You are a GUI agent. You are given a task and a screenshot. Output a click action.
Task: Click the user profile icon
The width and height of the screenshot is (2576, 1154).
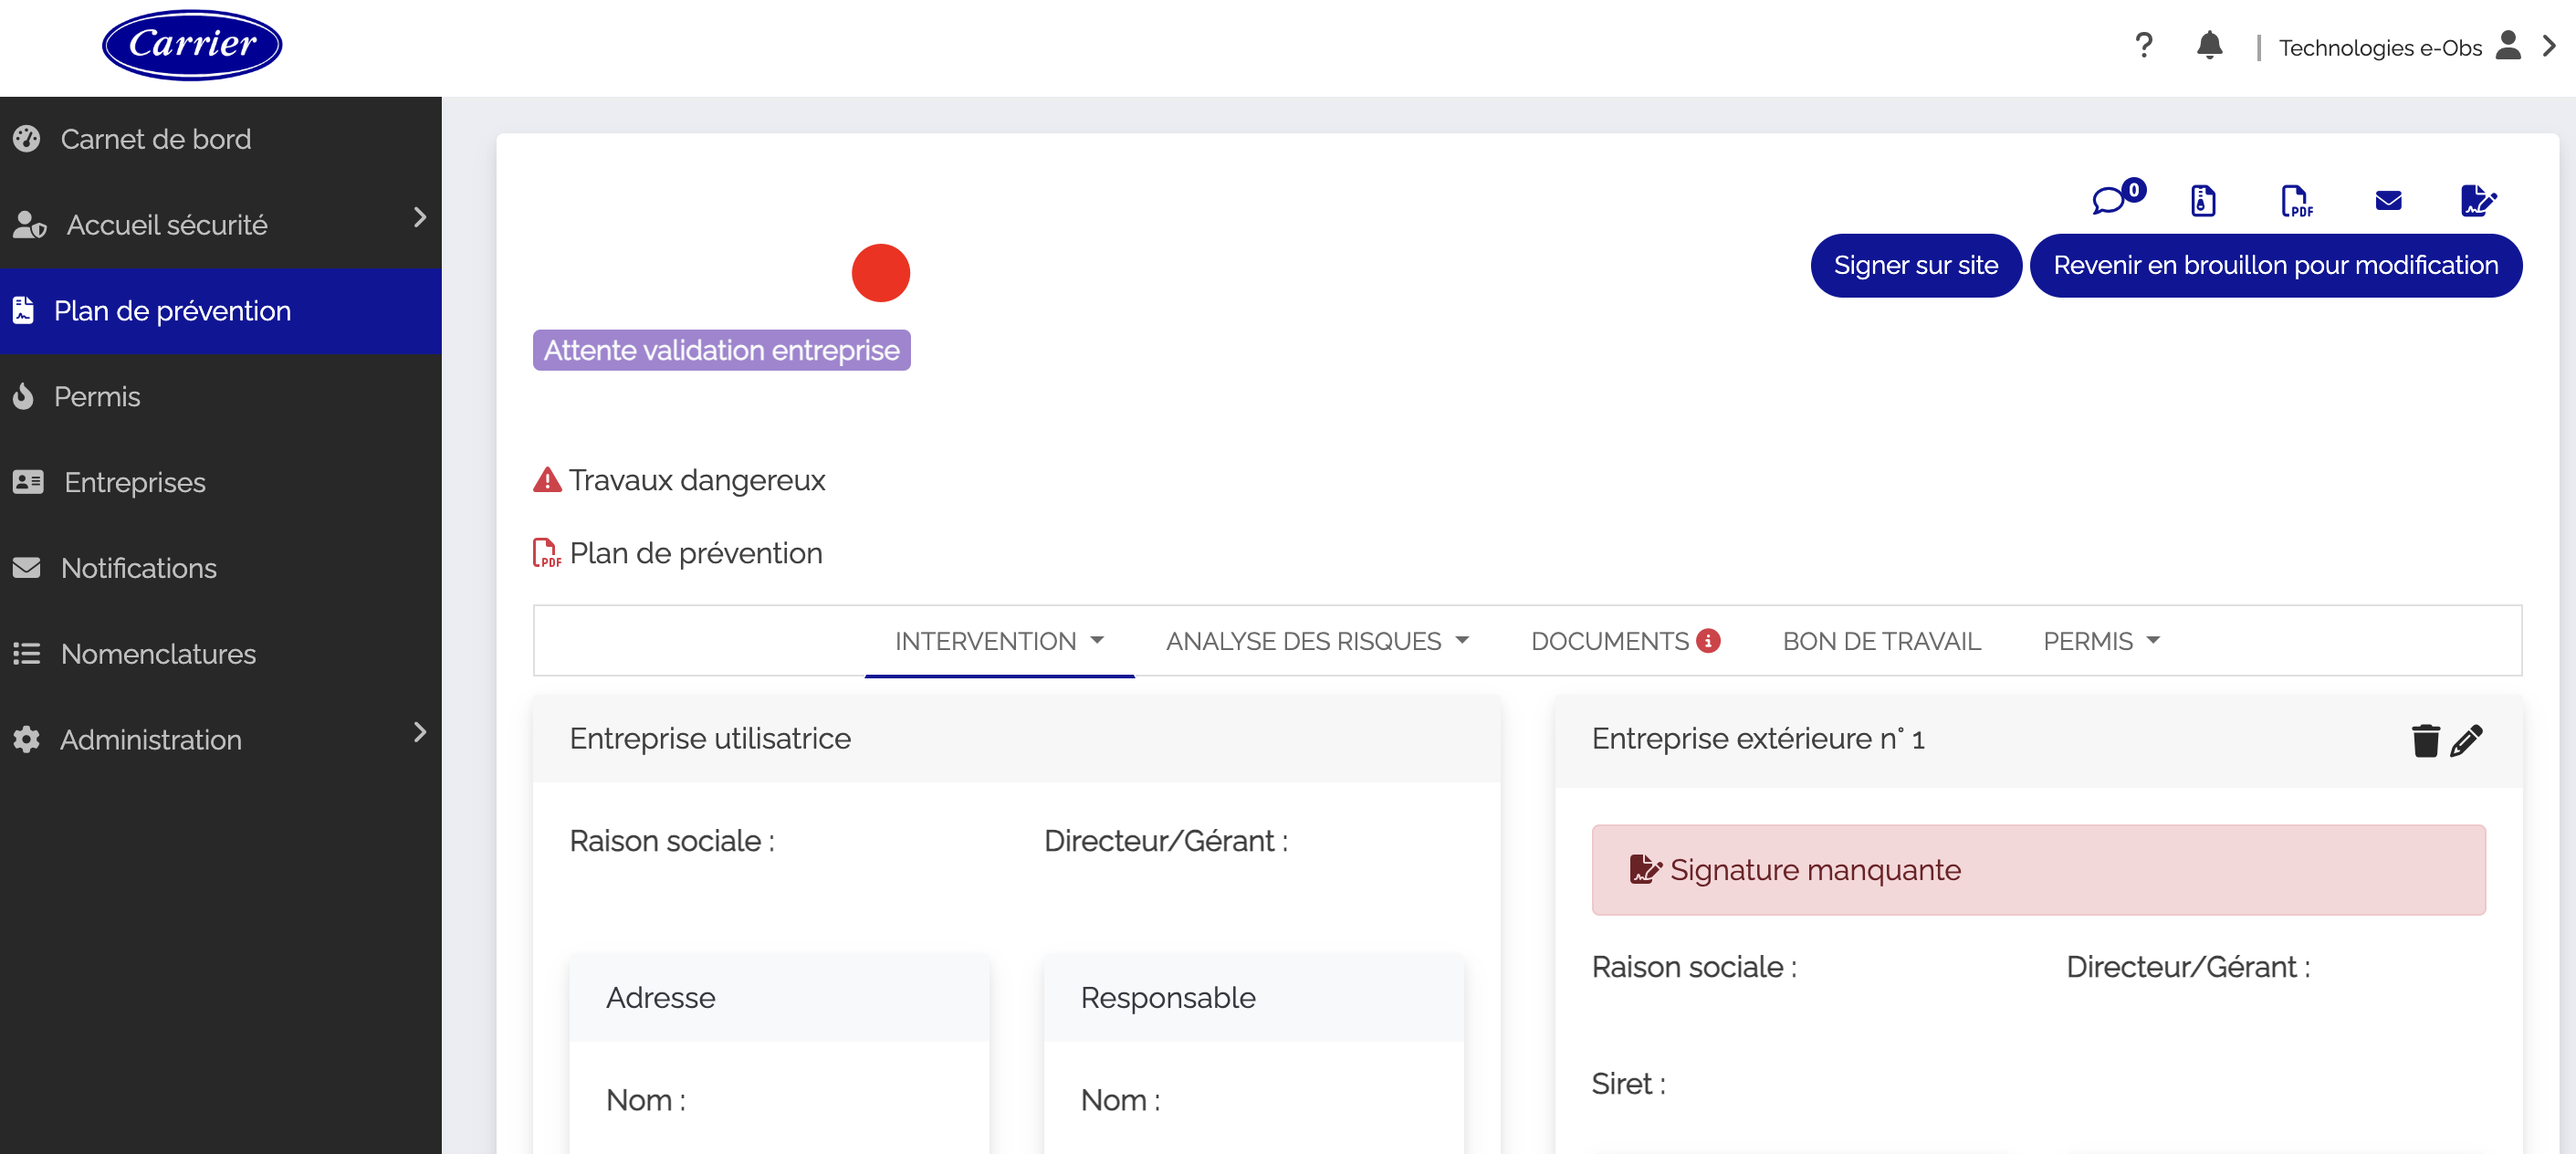[x=2508, y=46]
